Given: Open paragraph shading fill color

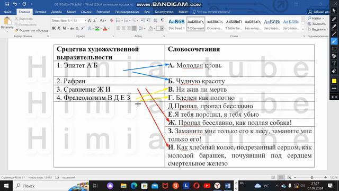Looking at the screenshot, I should [x=150, y=28].
